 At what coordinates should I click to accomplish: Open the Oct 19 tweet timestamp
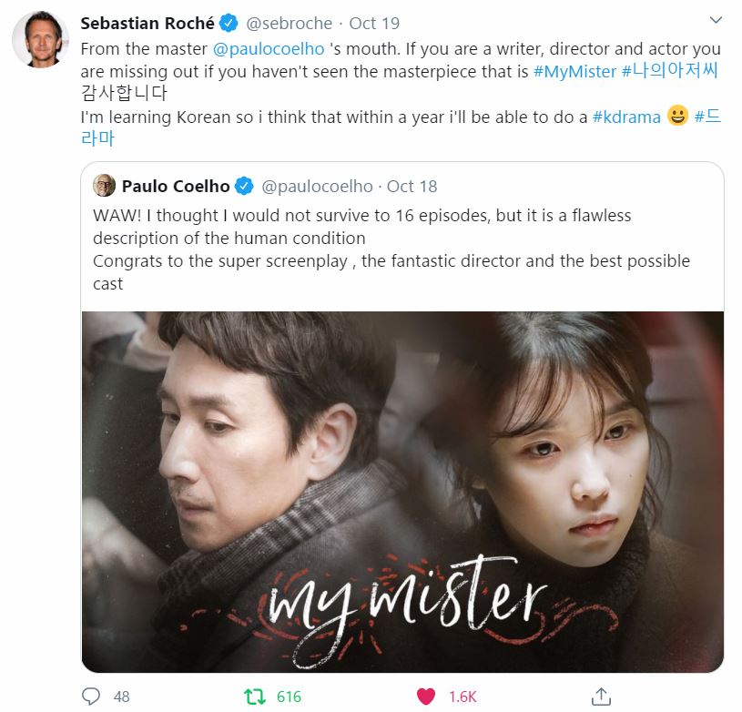pos(374,23)
